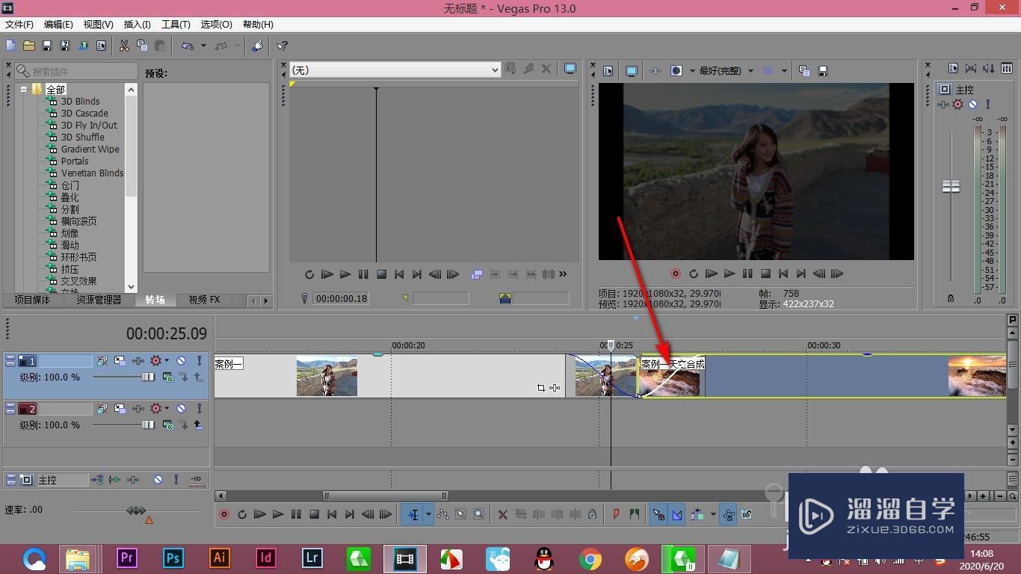Click the Save project icon
1021x574 pixels.
click(x=46, y=46)
